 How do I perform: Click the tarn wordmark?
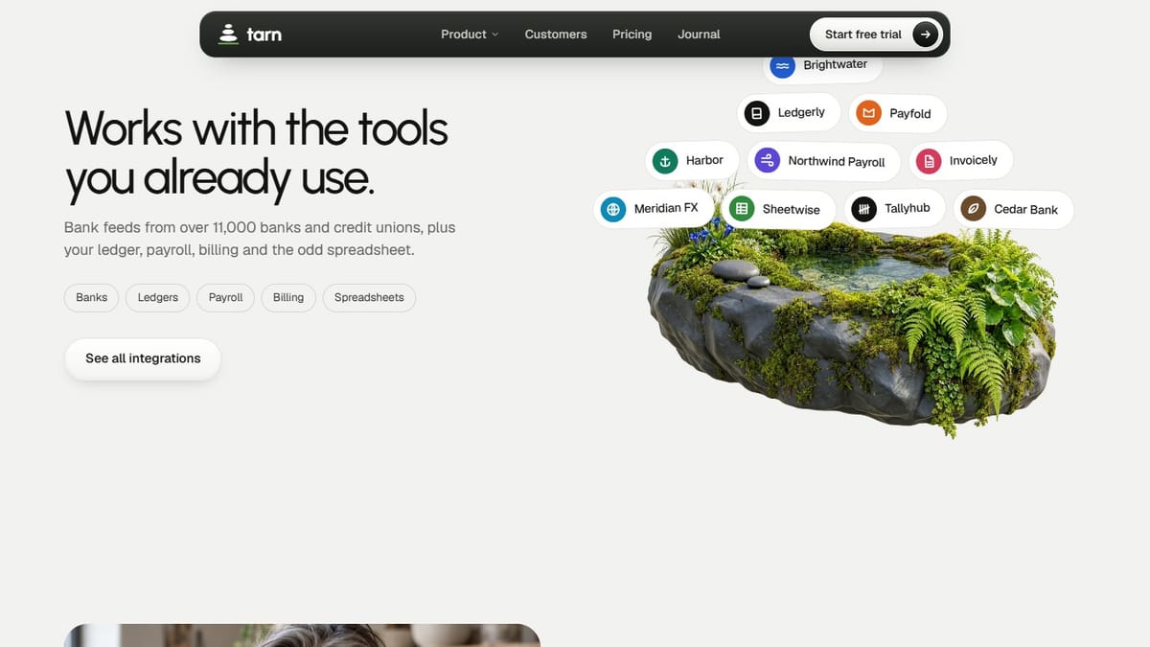264,35
